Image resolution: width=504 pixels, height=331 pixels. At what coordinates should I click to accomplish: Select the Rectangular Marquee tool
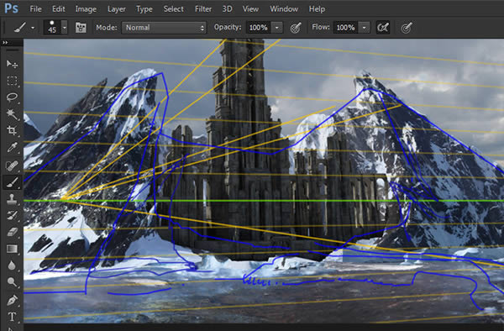pos(12,81)
